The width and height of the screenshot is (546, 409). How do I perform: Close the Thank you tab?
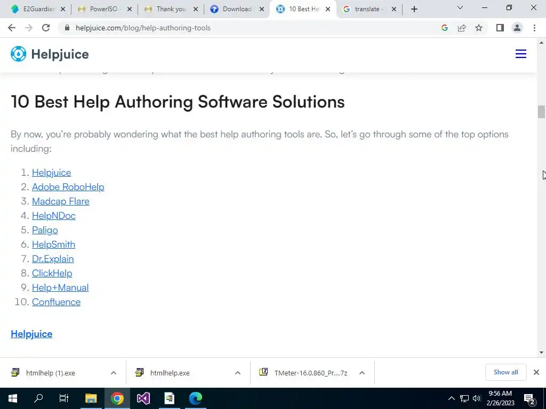coord(196,10)
